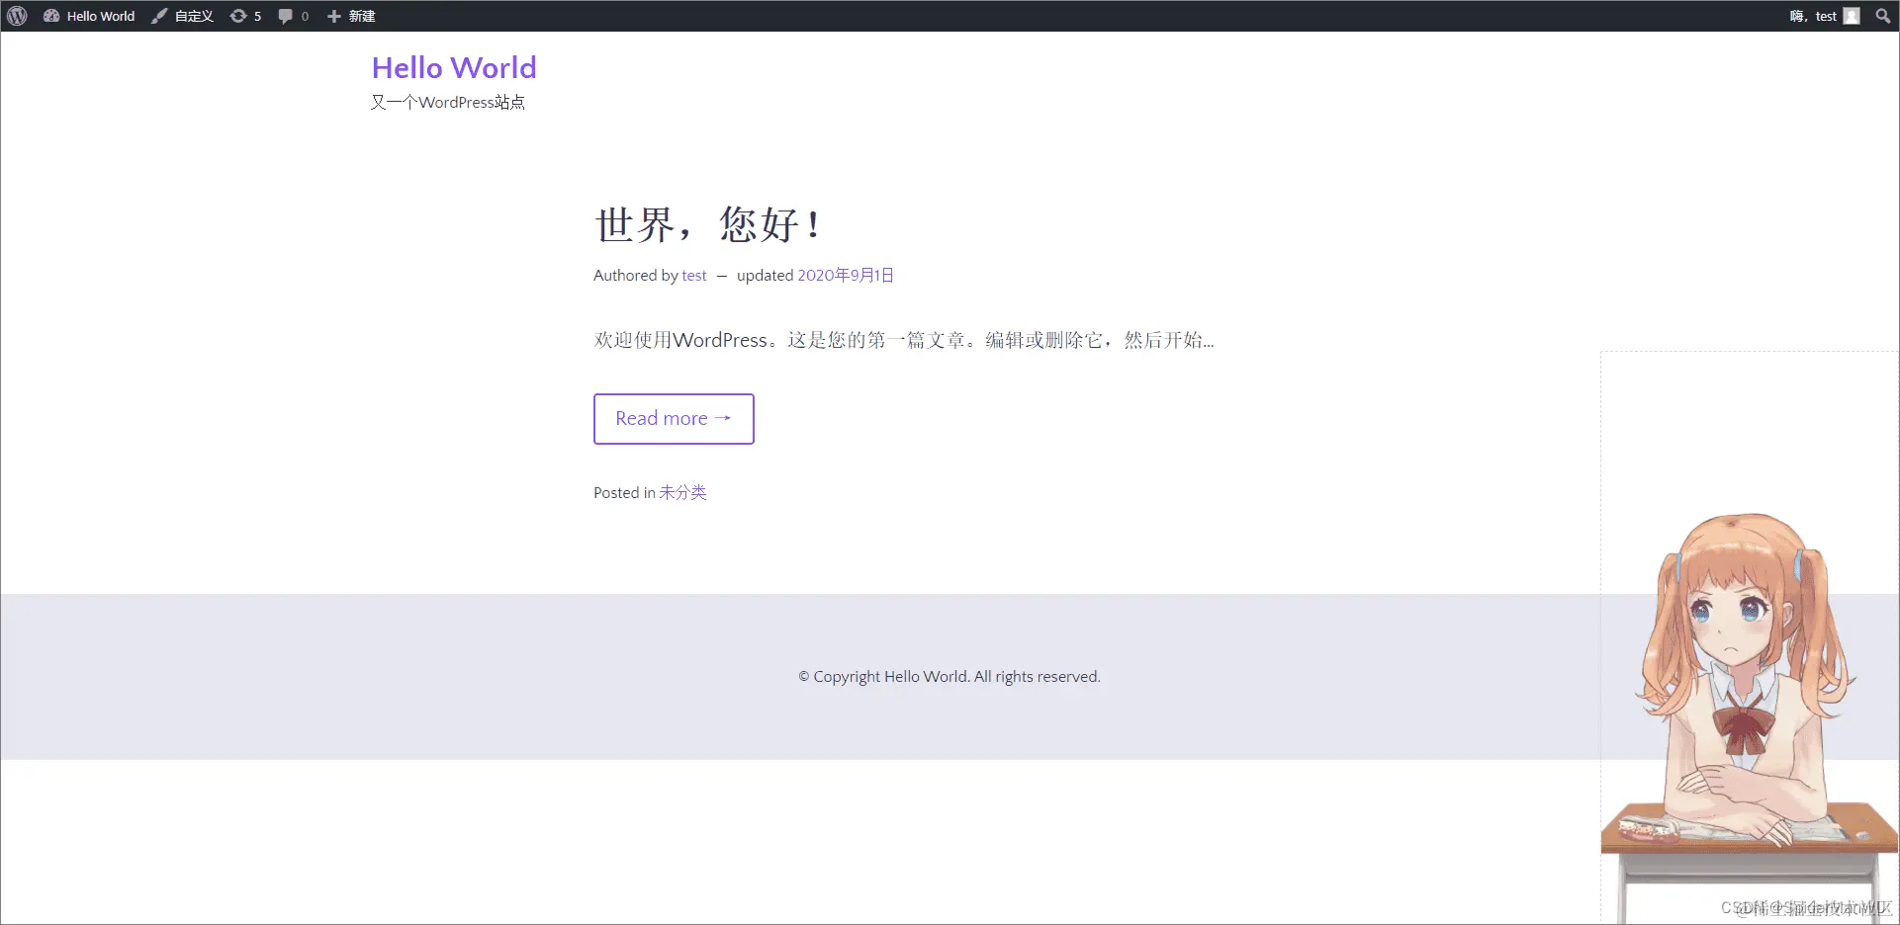The height and width of the screenshot is (925, 1900).
Task: Click the dashboard gauge icon beside Hello World
Action: coord(51,16)
